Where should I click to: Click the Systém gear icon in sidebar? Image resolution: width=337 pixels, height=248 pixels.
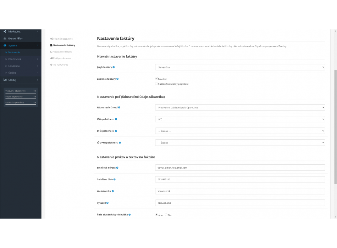tap(5, 45)
